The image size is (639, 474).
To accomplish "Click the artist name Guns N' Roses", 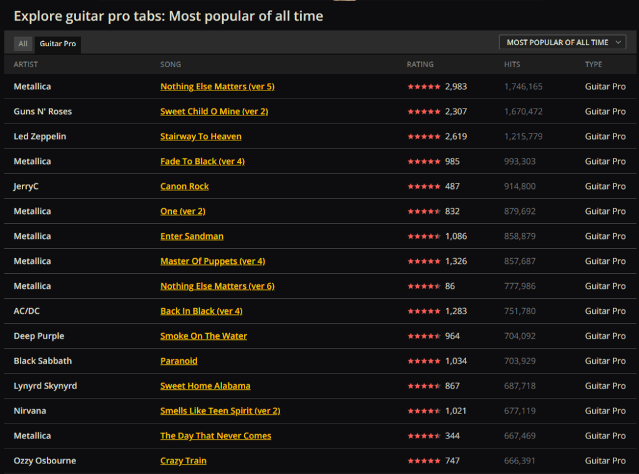I will (43, 111).
